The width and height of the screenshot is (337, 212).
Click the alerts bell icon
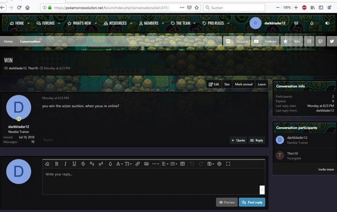[312, 23]
